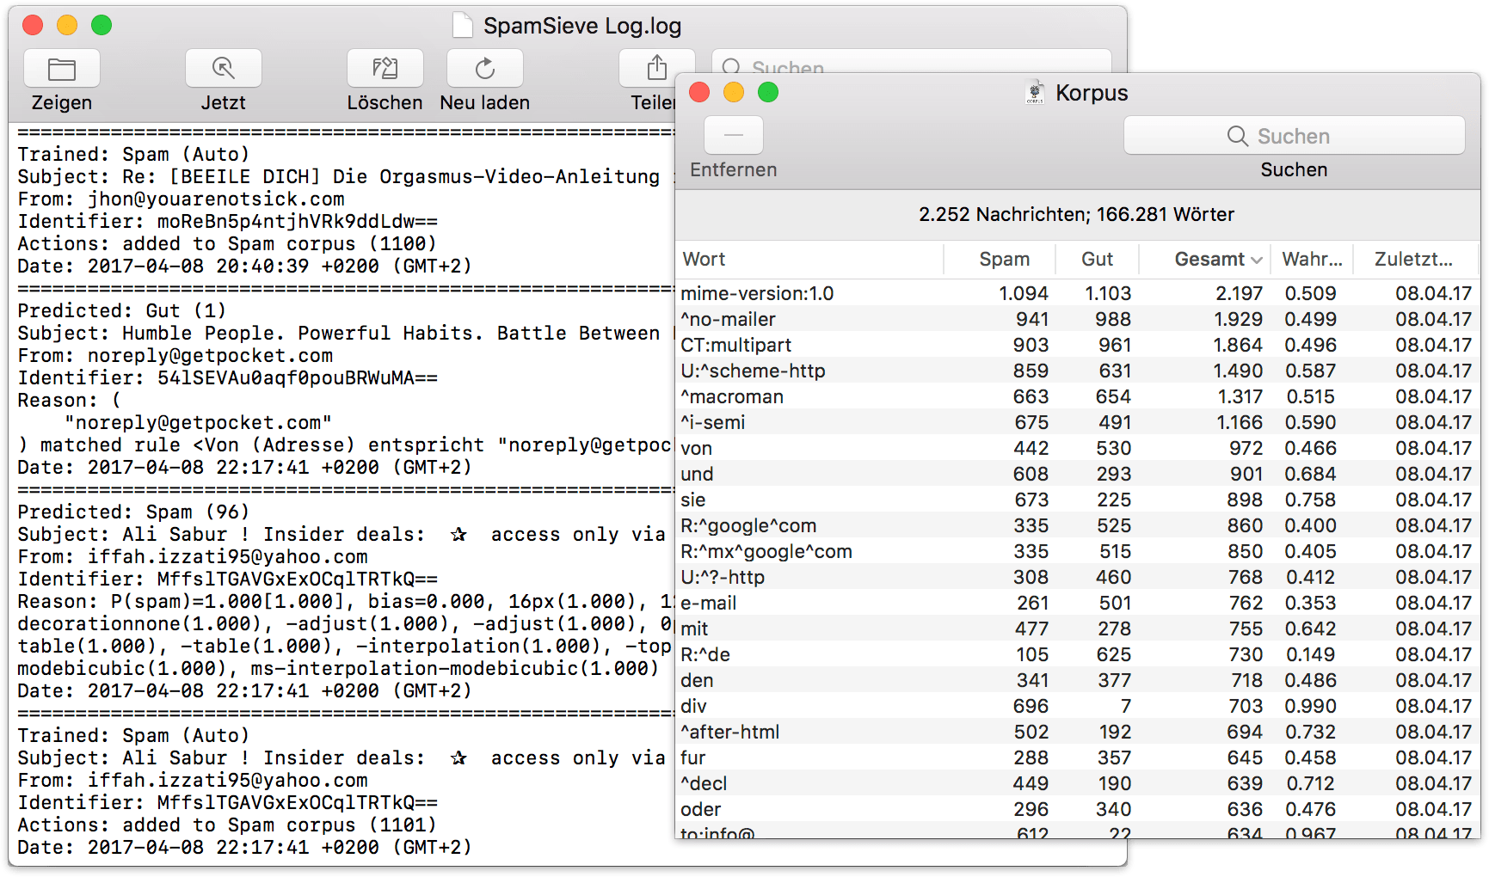1489x877 pixels.
Task: Click log line Identifier: moReBn5p4ntjhVRk9ddLdw==
Action: tap(227, 221)
